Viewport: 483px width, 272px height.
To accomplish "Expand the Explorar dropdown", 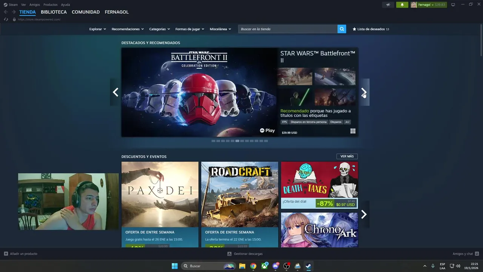I will click(x=97, y=29).
